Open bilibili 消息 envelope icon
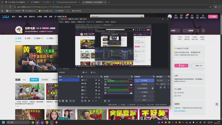The image size is (222, 125). tap(181, 16)
